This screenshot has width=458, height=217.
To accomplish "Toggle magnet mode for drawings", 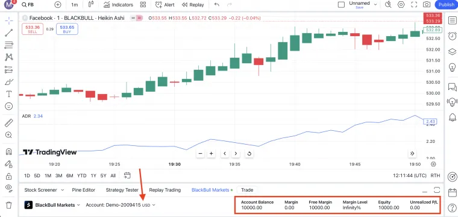I will 9,152.
